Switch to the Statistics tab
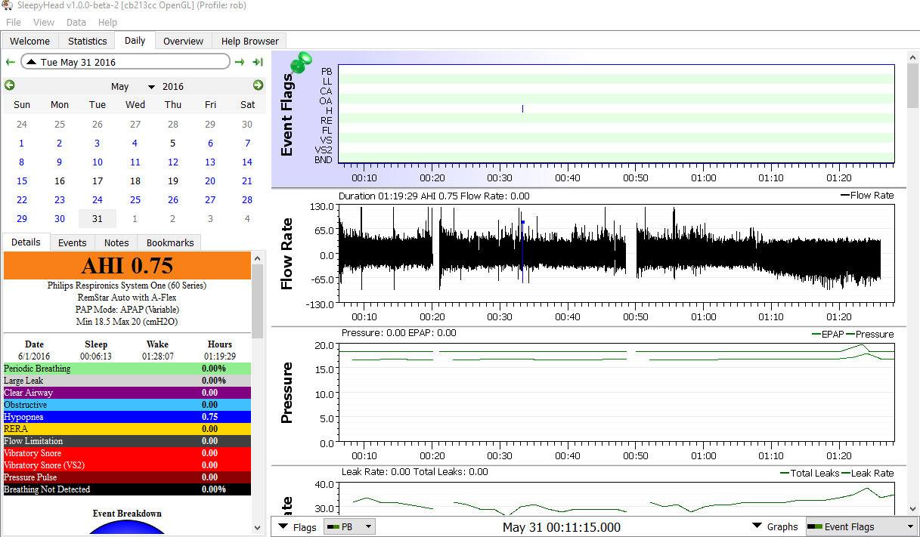The image size is (920, 537). [x=87, y=41]
